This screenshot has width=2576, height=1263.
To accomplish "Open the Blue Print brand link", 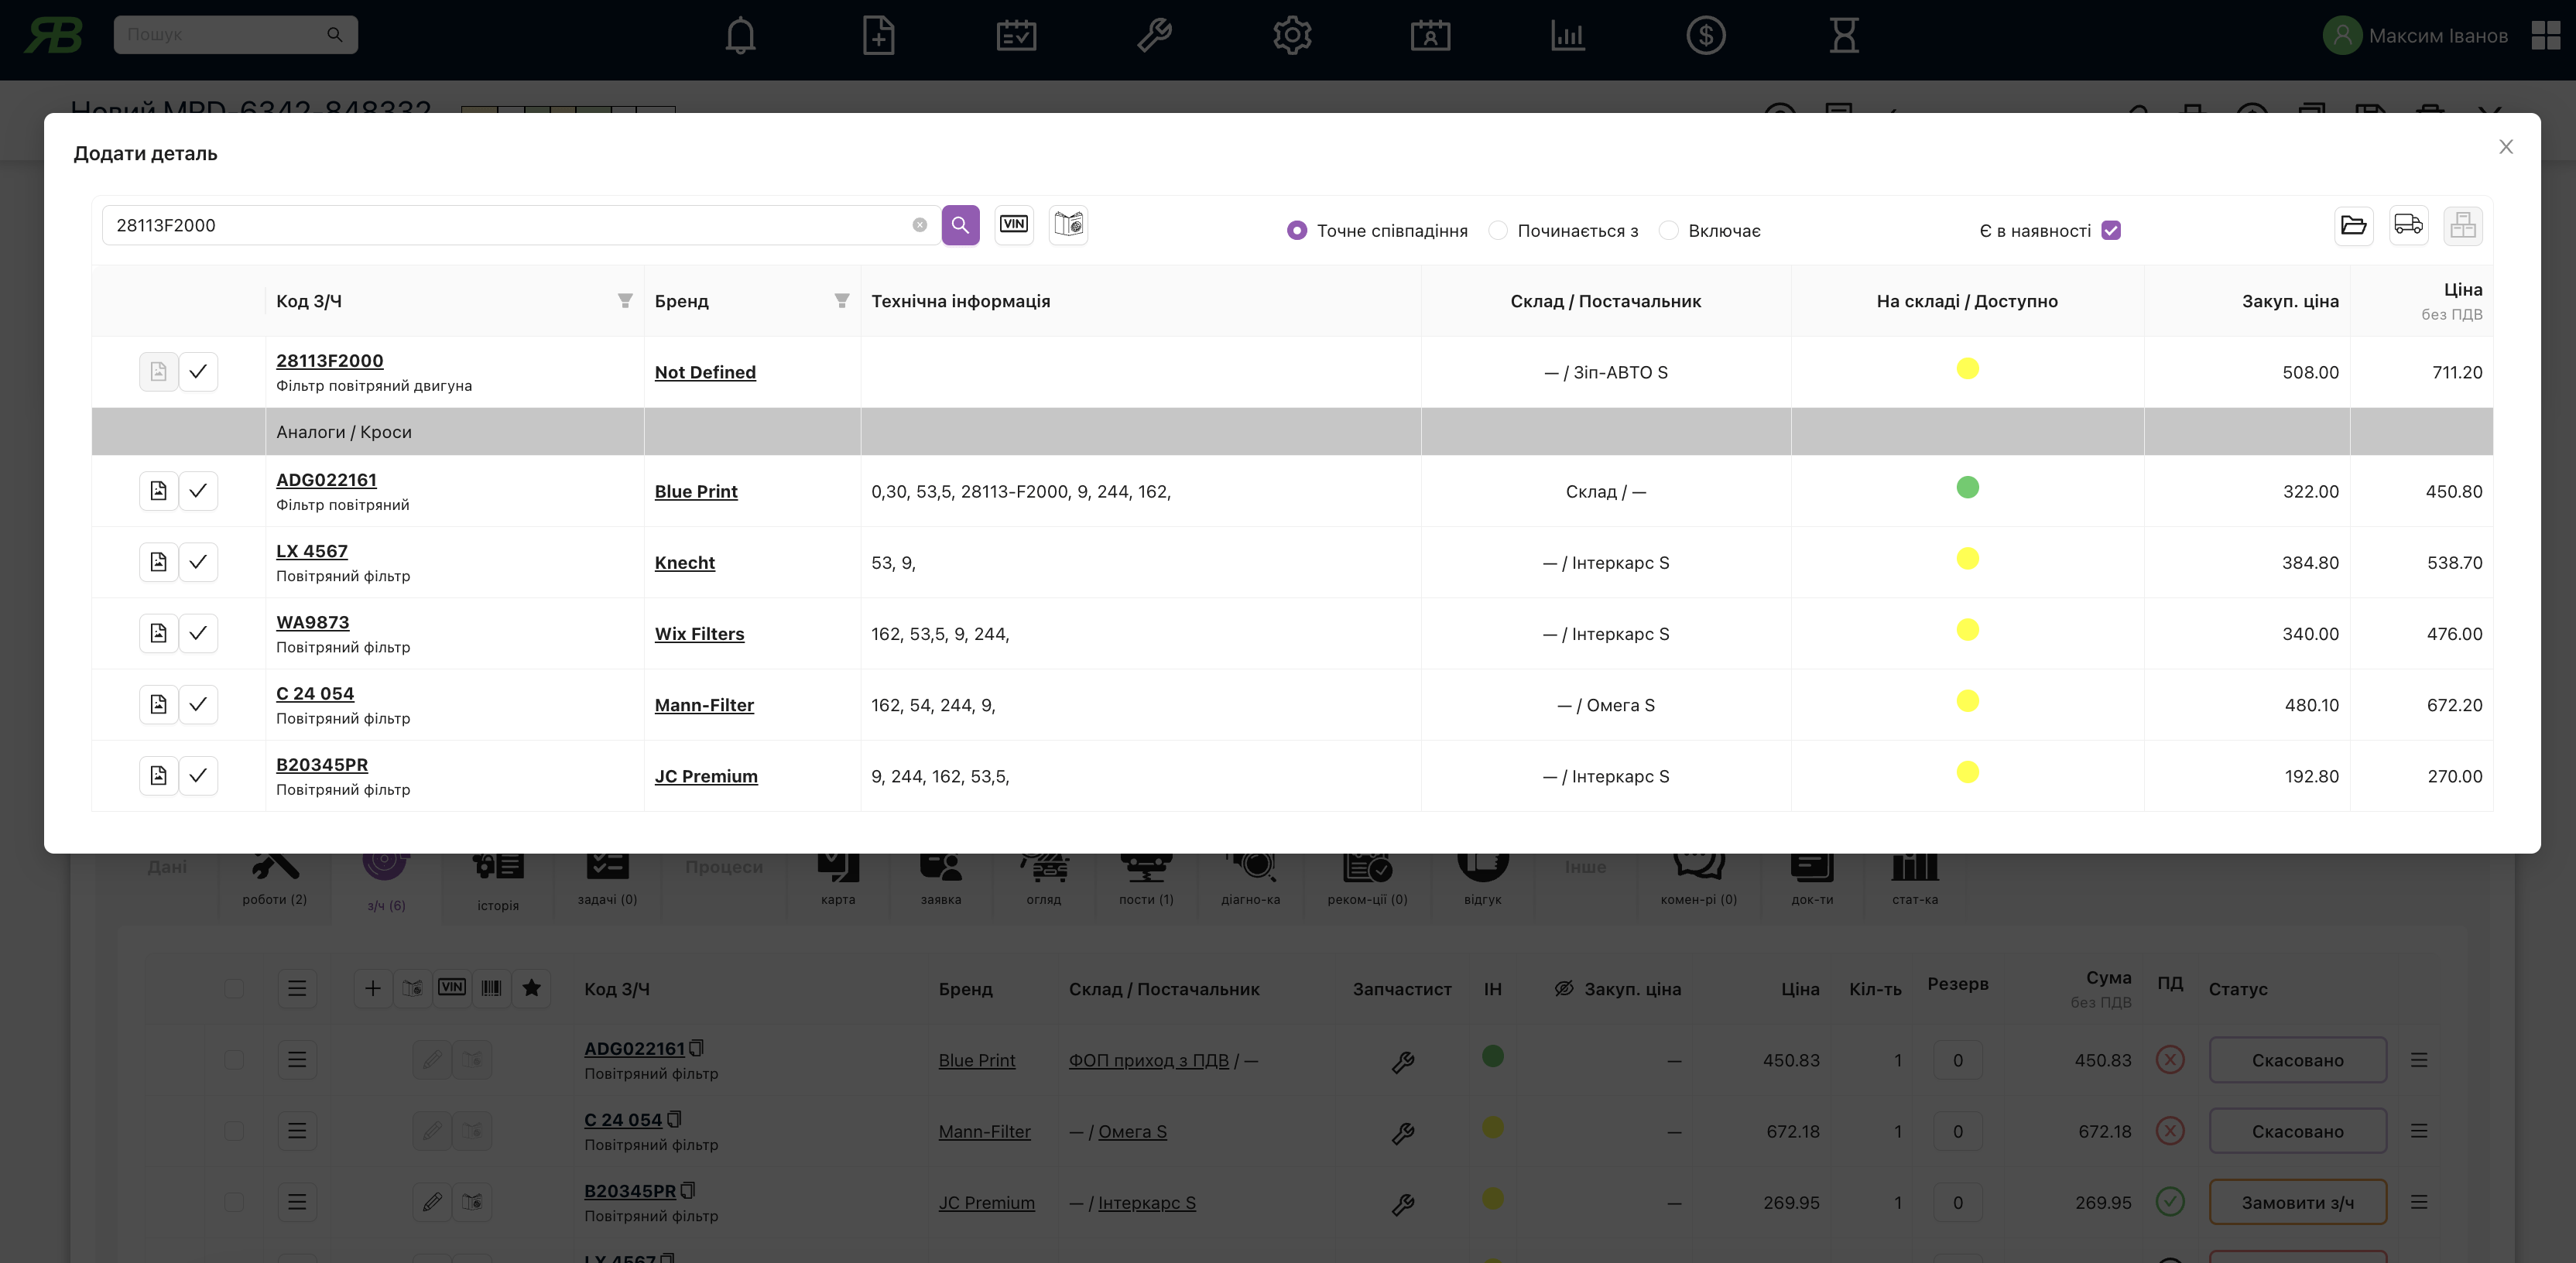I will [696, 492].
